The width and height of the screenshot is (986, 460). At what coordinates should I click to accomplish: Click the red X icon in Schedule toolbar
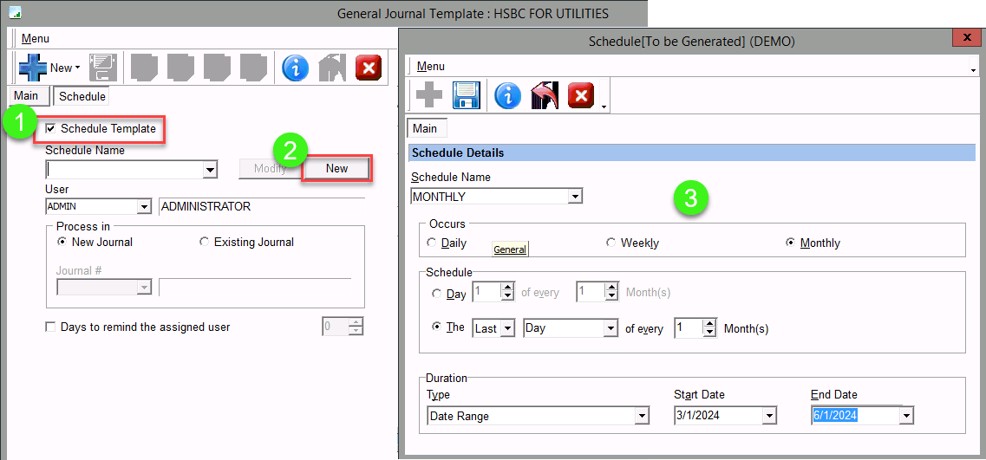click(x=580, y=95)
